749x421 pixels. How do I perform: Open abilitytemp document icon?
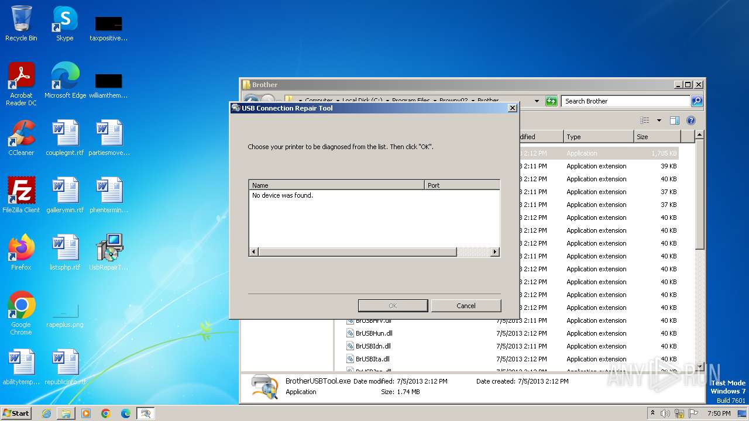coord(21,367)
